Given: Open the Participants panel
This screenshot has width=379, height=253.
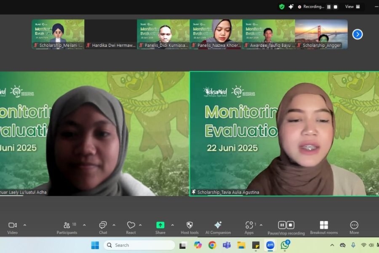Looking at the screenshot, I should tap(67, 225).
